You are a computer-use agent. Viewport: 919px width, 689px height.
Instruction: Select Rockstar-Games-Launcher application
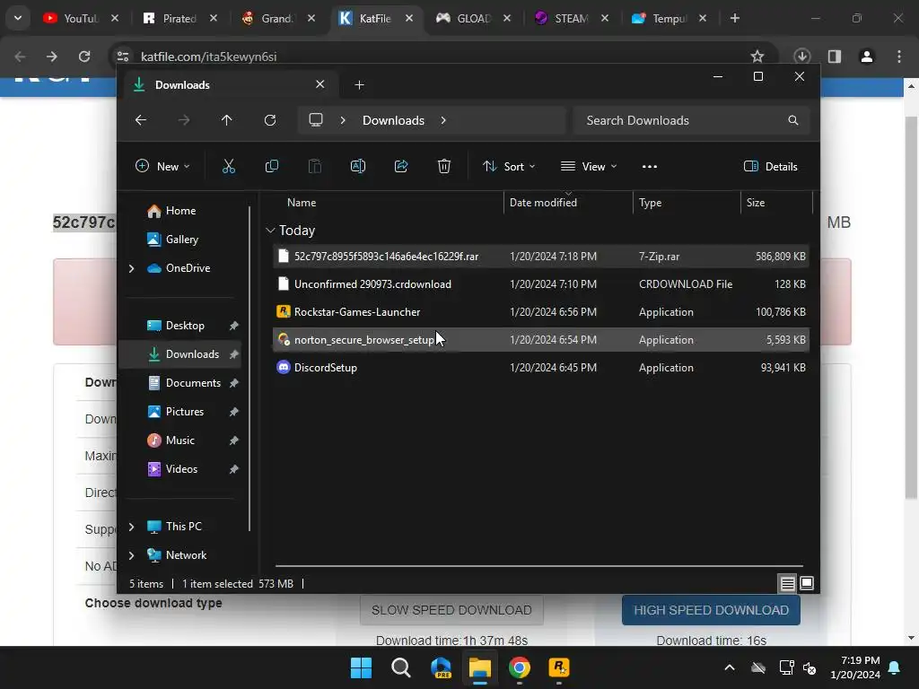click(540, 311)
